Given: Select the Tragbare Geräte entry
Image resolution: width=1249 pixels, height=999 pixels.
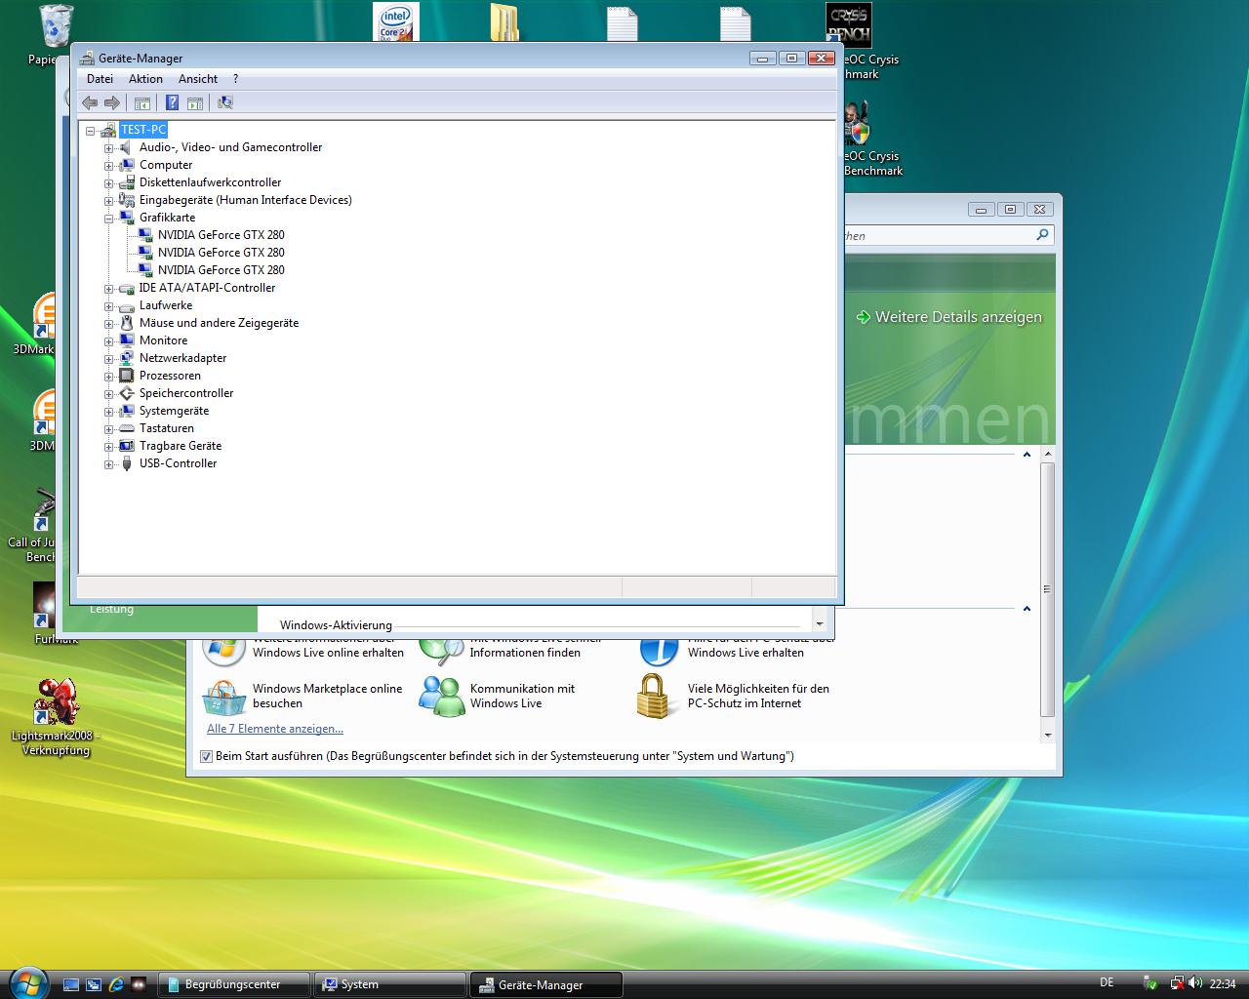Looking at the screenshot, I should click(181, 446).
